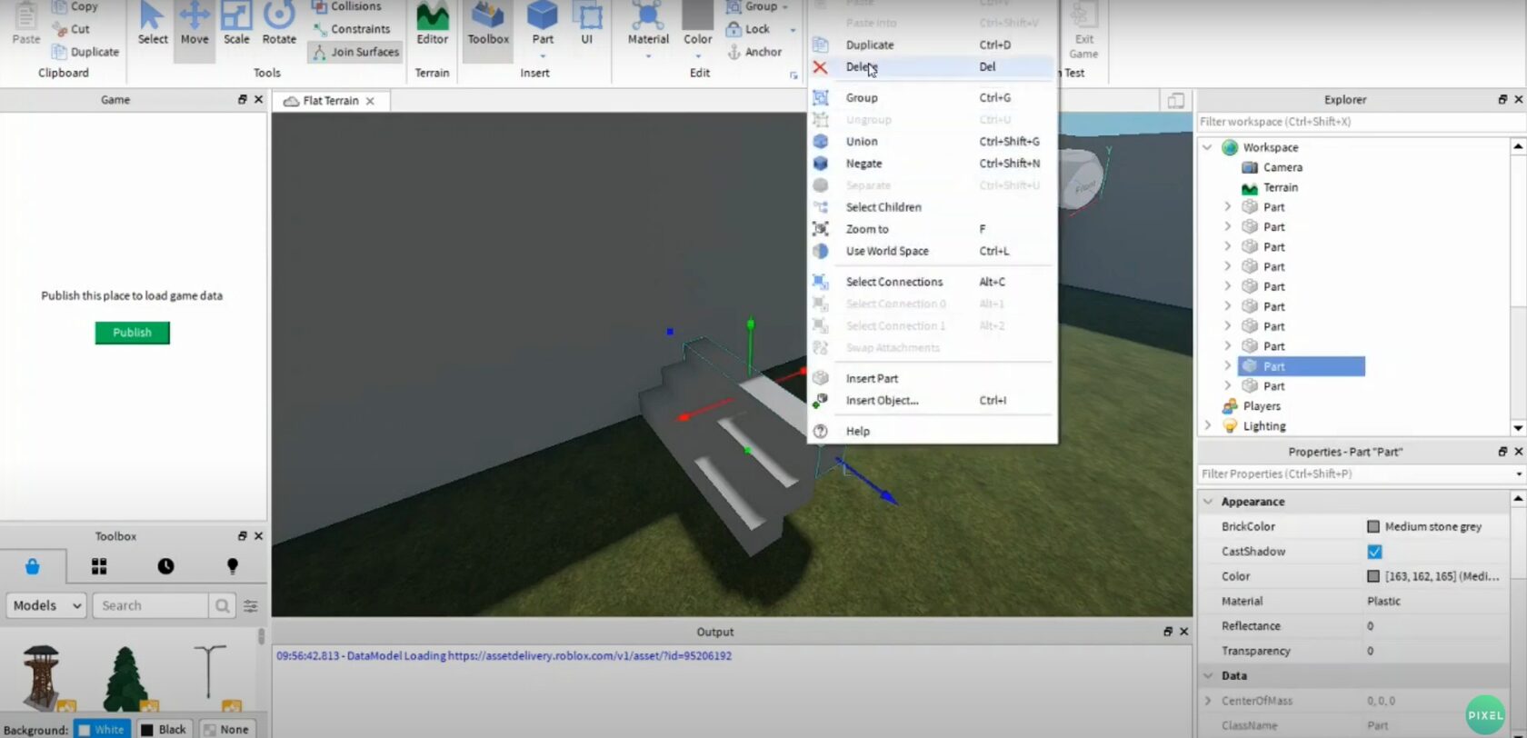1527x738 pixels.
Task: Toggle viewport device emulation icon
Action: (x=1175, y=101)
